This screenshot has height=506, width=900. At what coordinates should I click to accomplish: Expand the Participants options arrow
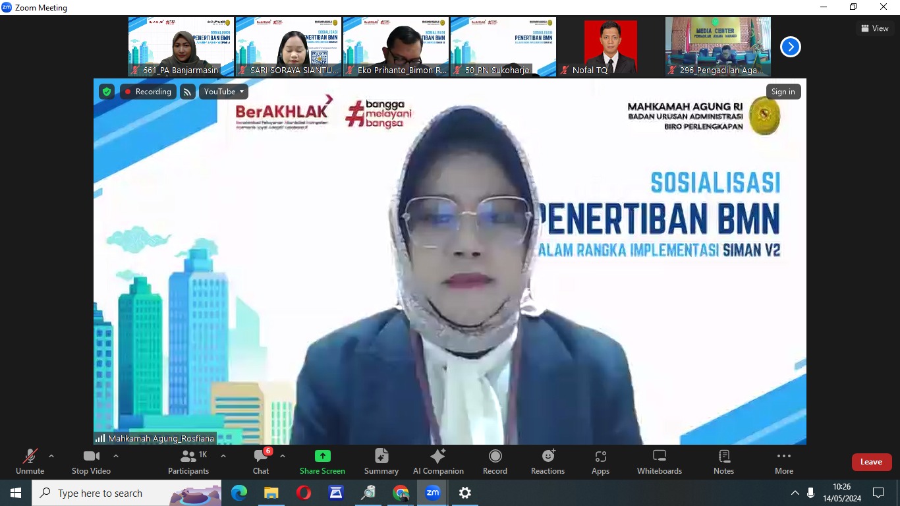[x=223, y=456]
